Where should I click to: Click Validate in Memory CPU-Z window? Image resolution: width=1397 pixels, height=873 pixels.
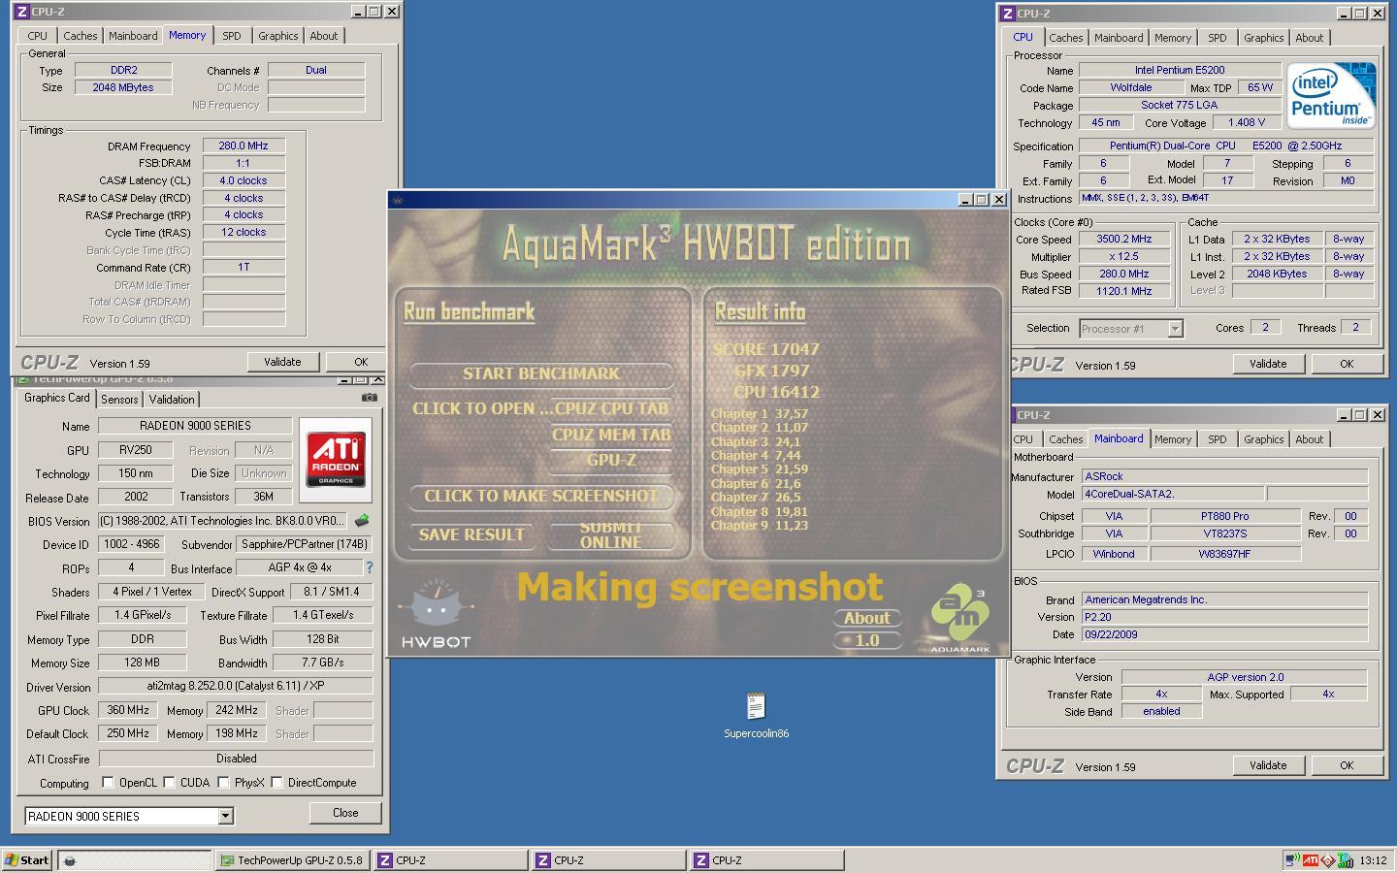(282, 362)
